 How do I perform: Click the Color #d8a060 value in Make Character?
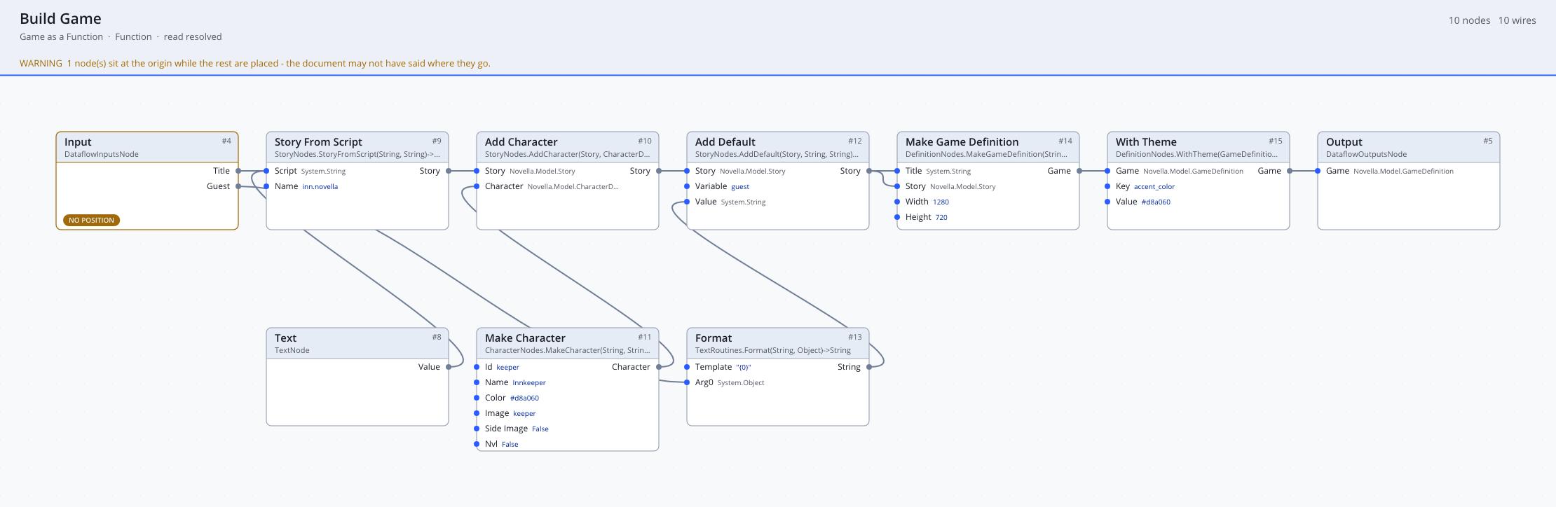tap(524, 398)
